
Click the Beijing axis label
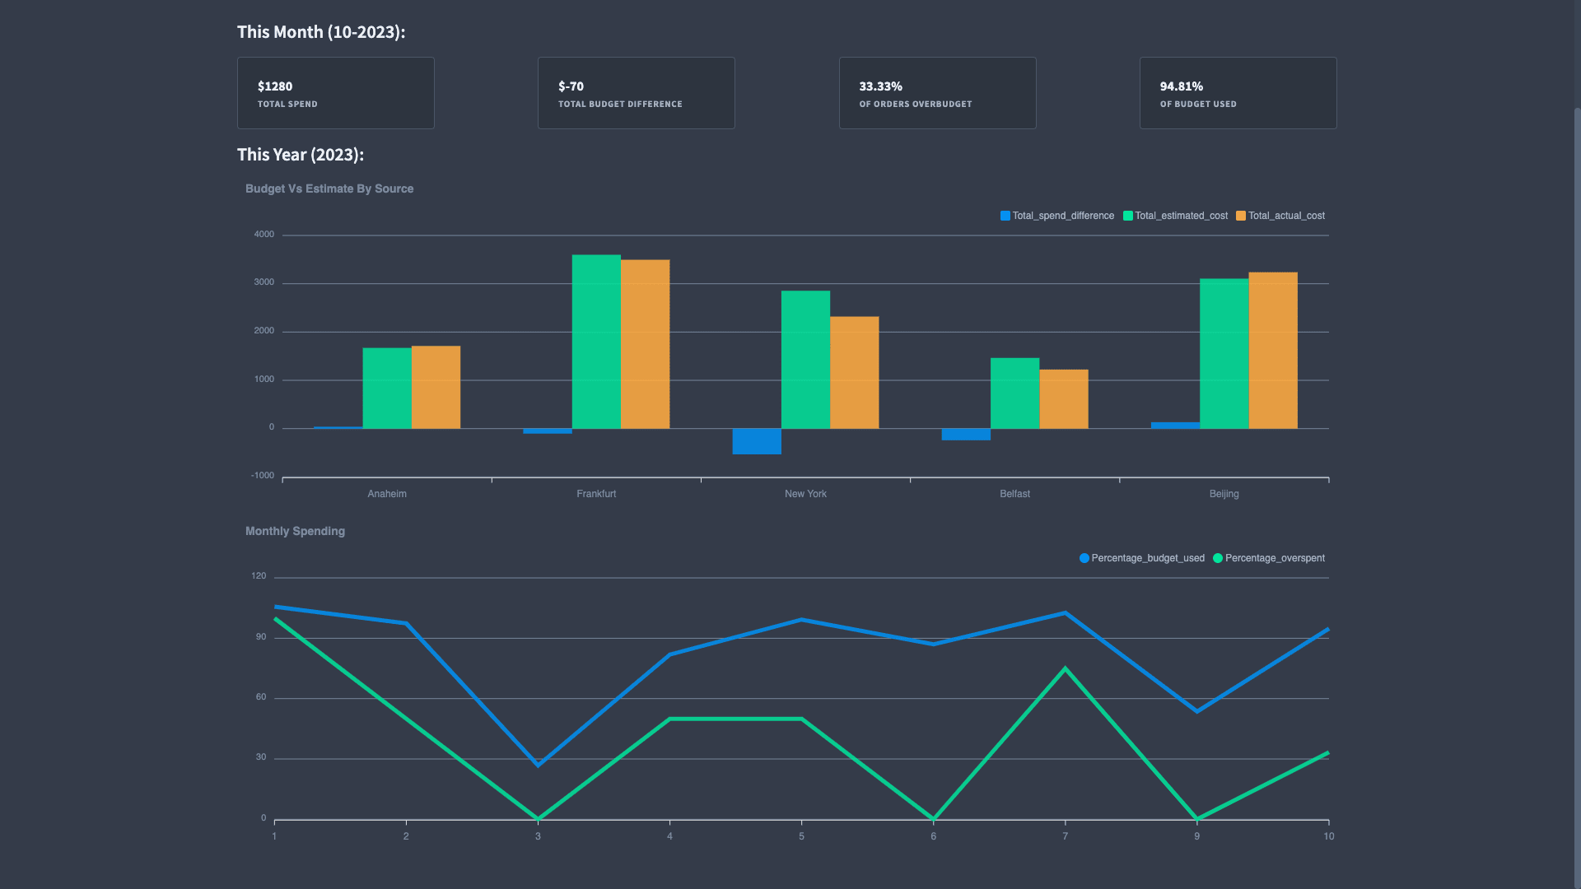[x=1224, y=494]
